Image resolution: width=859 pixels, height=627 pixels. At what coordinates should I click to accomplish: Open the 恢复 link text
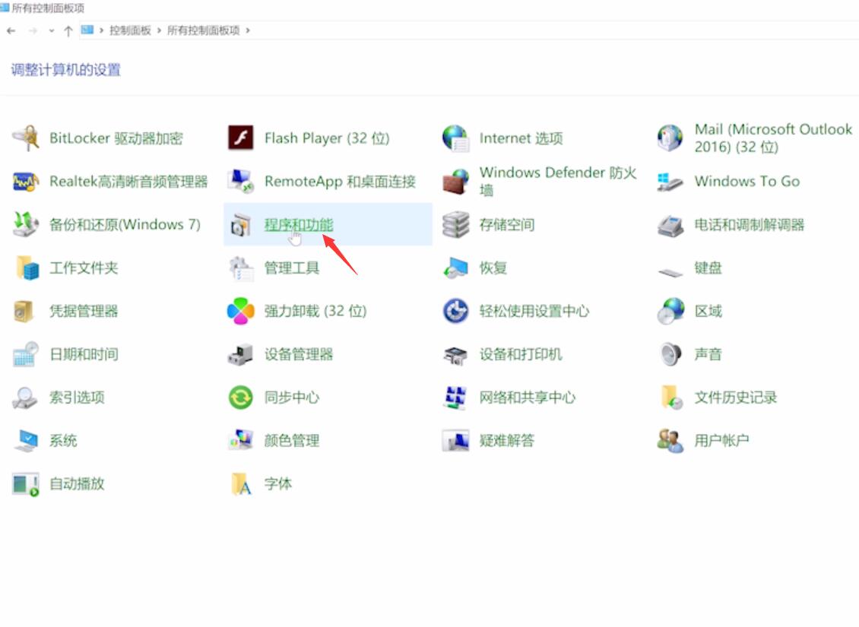493,268
